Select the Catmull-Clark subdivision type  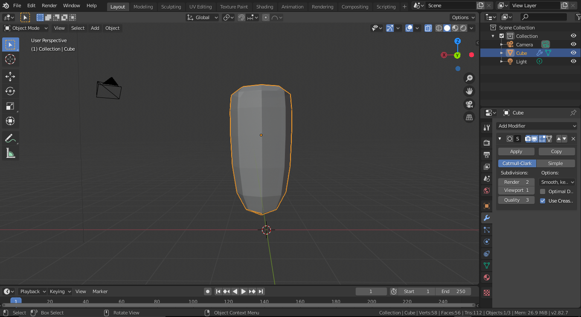click(517, 163)
